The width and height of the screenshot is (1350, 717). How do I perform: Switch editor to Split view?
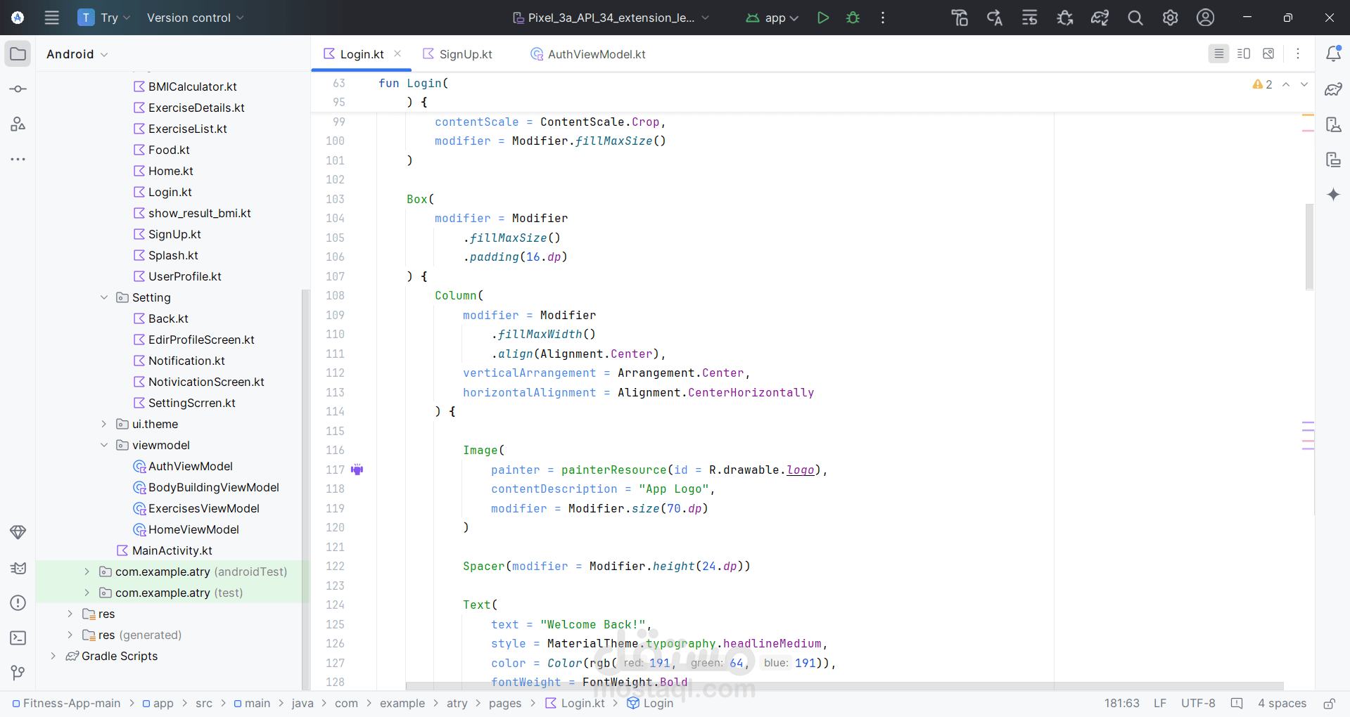point(1244,53)
